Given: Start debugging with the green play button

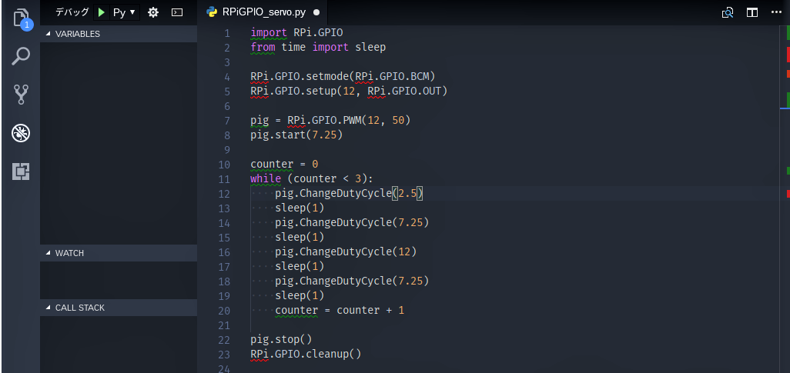Looking at the screenshot, I should [x=102, y=12].
